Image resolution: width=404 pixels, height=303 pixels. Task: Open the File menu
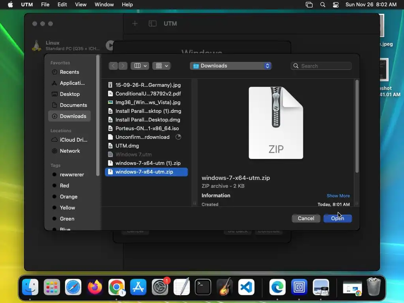coord(45,5)
